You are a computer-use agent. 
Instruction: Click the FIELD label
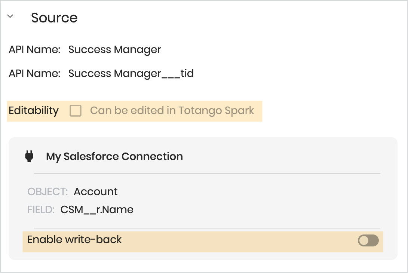pyautogui.click(x=41, y=209)
